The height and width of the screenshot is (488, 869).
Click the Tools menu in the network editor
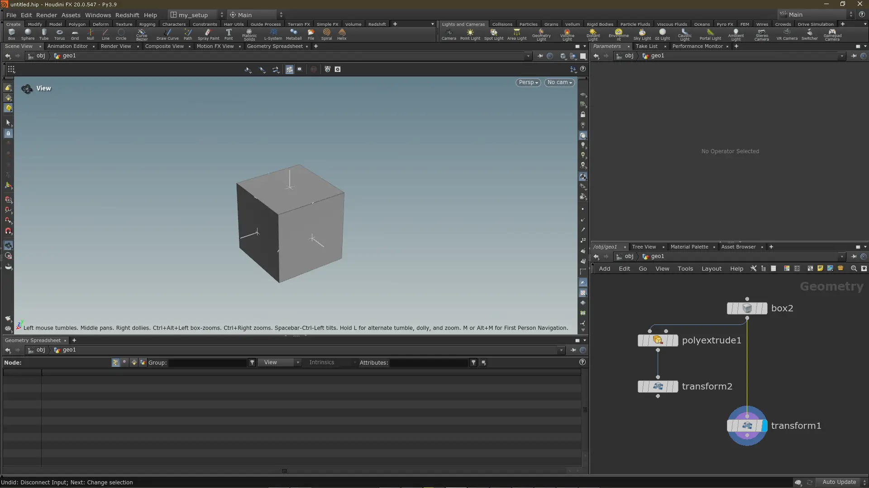pos(685,268)
